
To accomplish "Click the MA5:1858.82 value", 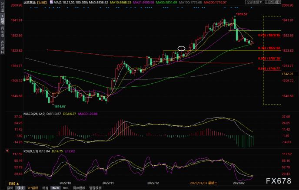I will tap(98, 3).
